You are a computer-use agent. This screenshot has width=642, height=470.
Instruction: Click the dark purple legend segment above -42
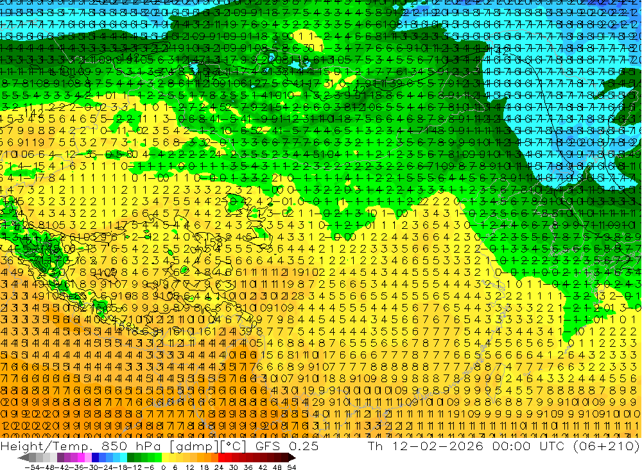coord(60,457)
